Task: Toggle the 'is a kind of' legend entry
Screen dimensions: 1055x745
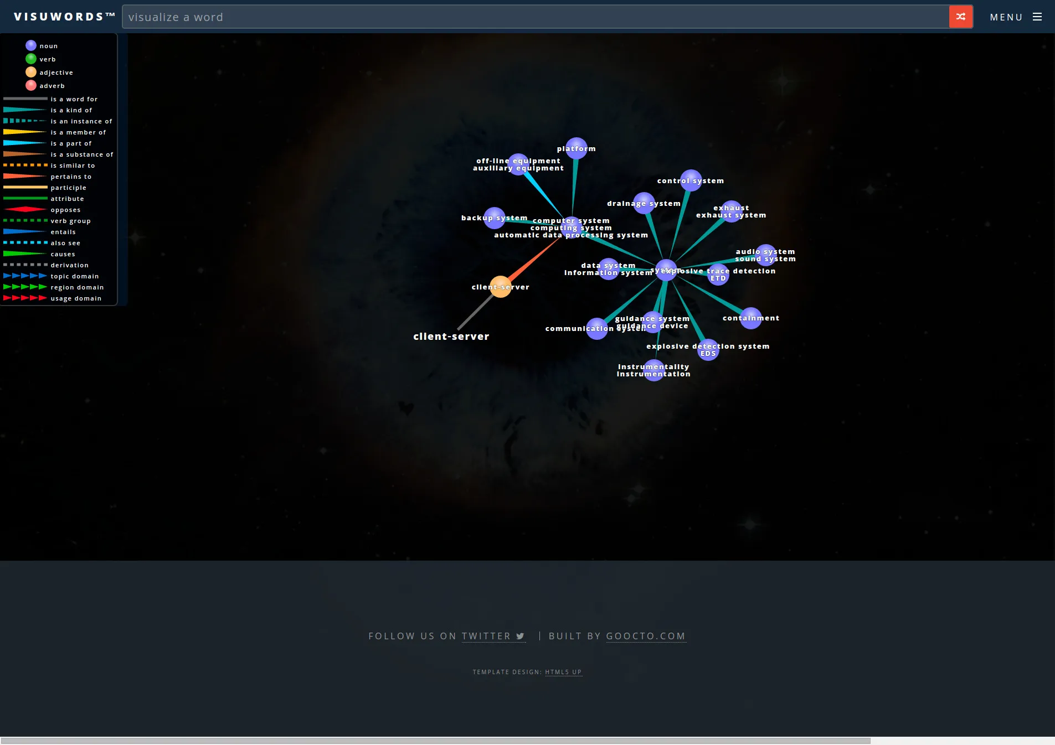Action: (71, 110)
